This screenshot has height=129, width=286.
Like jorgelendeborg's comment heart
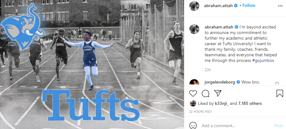tap(277, 84)
